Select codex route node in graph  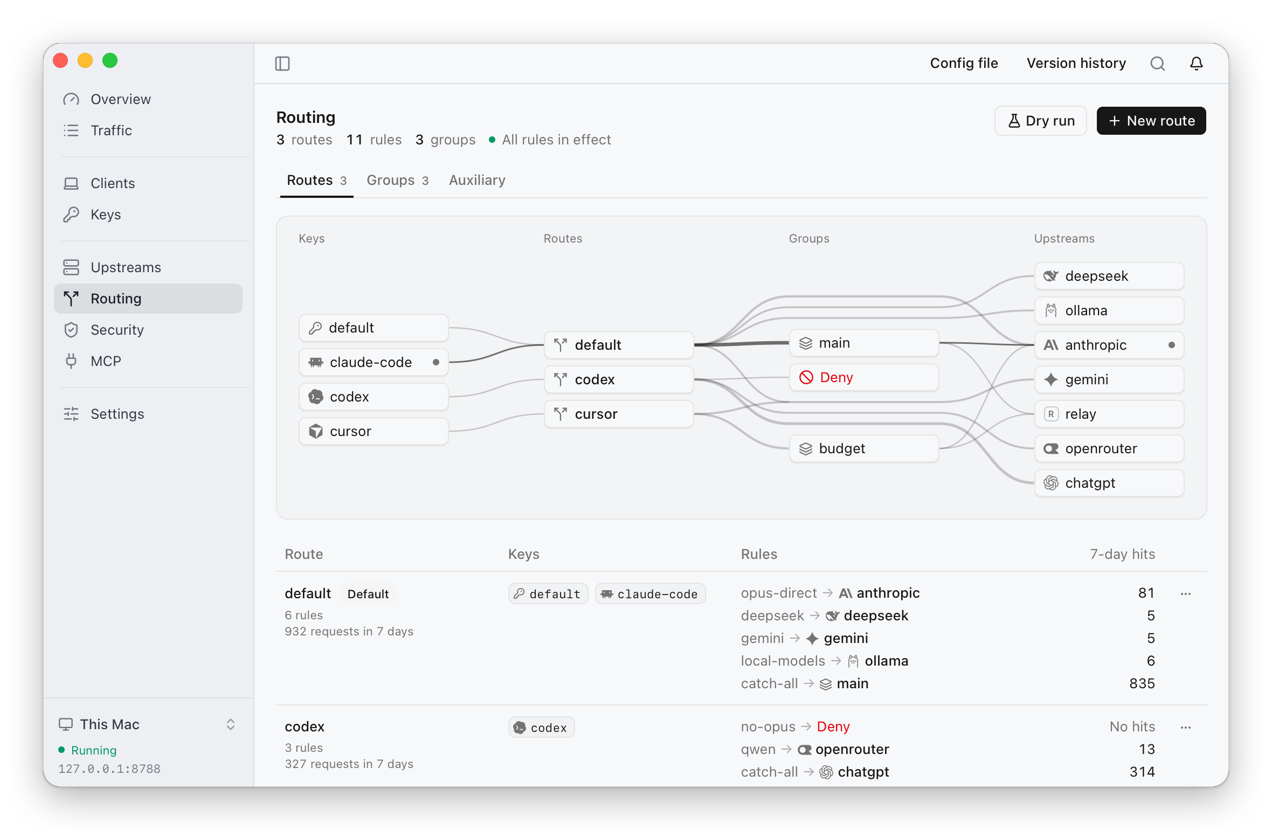(x=619, y=379)
